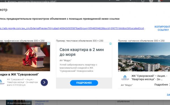
Task: Click the Подробнее link in native ad
Action: (161, 85)
